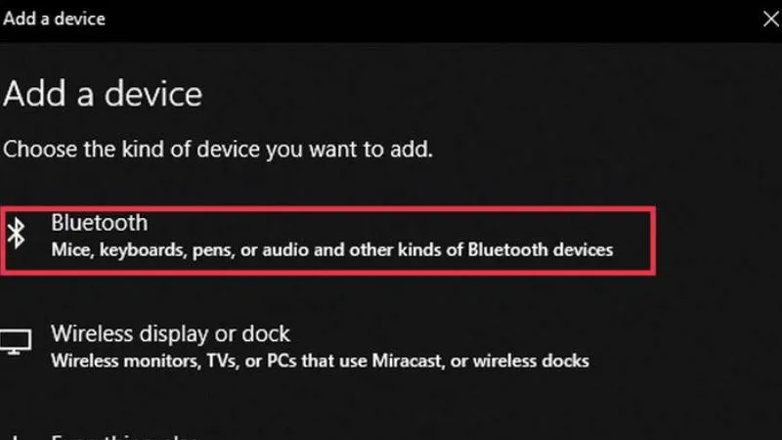This screenshot has width=782, height=440.
Task: Click the Bluetooth title label
Action: pos(99,224)
